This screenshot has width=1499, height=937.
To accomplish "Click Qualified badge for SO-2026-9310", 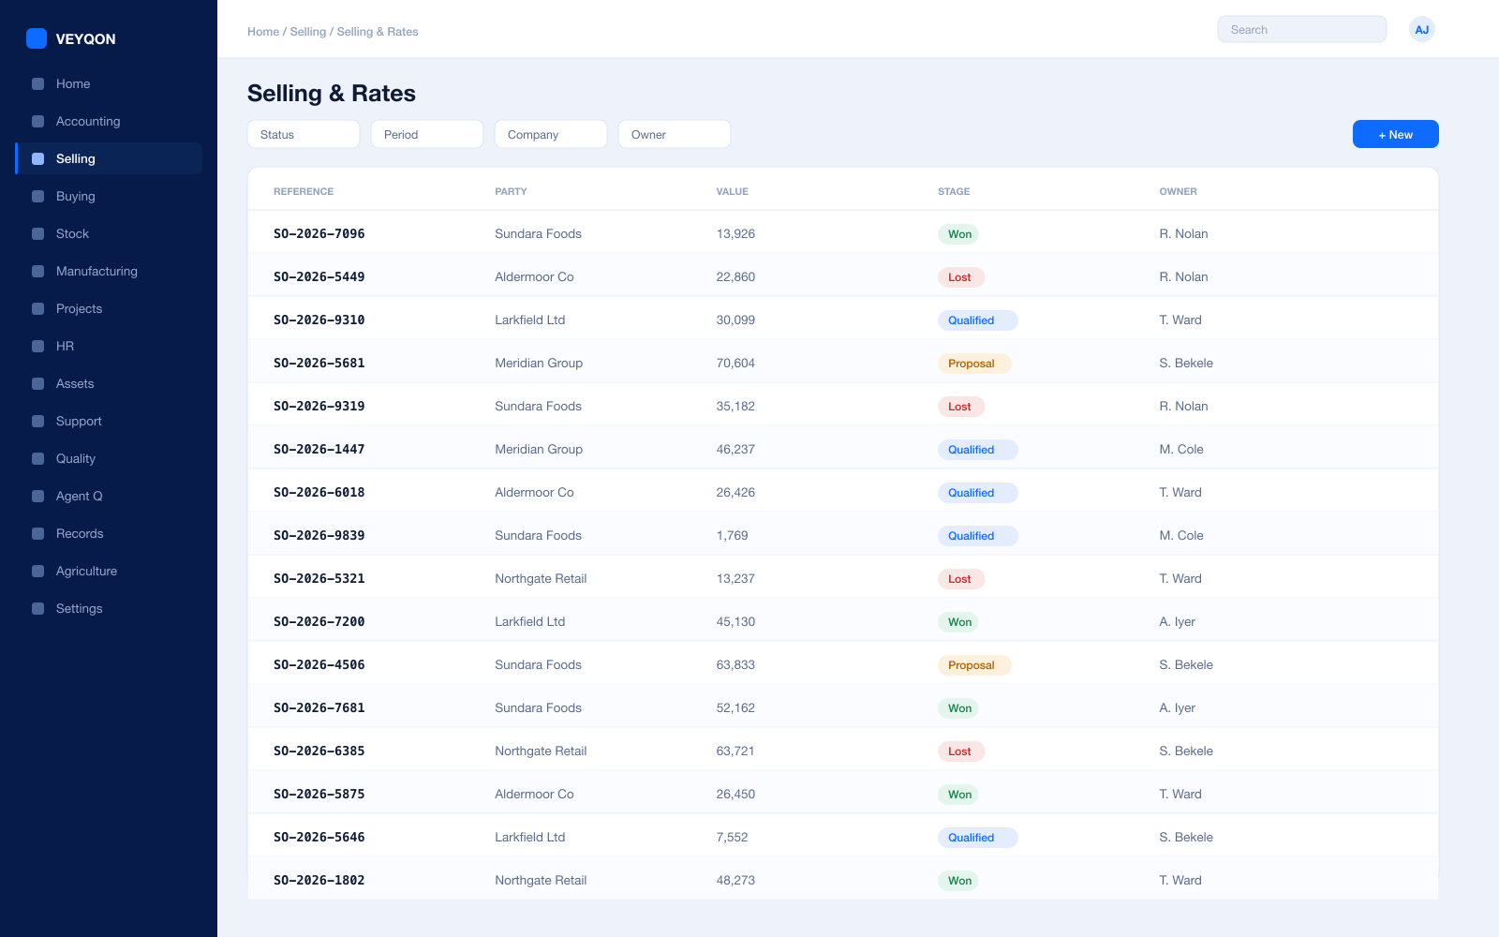I will click(978, 320).
